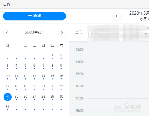This screenshot has width=149, height=116.
Task: Click the 16:00 time slot row
Action: click(x=118, y=92)
